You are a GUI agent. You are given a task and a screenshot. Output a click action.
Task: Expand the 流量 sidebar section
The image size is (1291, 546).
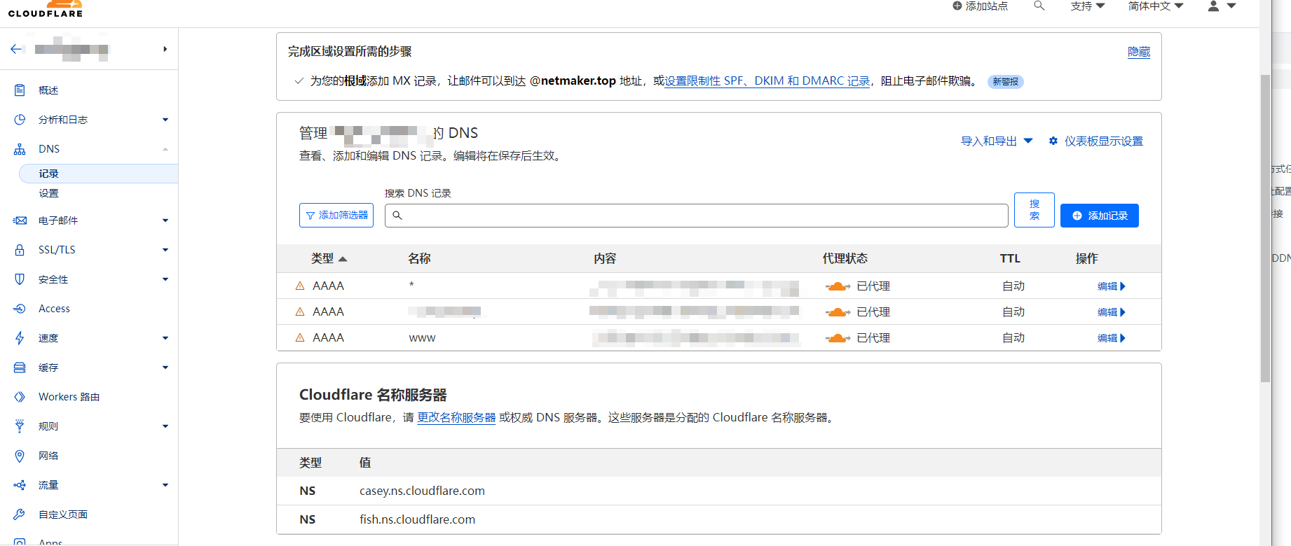coord(165,485)
